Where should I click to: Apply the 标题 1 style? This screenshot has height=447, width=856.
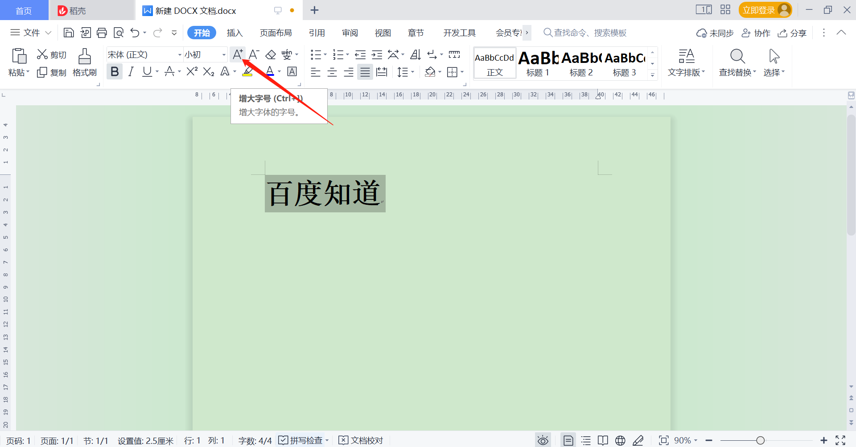point(538,63)
